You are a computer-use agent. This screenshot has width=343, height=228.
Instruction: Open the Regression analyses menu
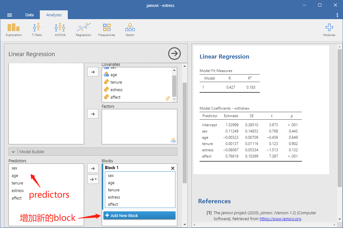point(83,30)
